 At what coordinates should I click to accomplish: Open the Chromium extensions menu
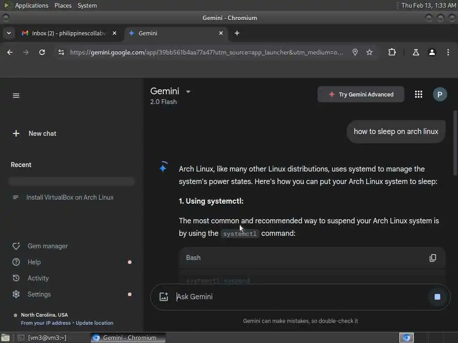(392, 52)
